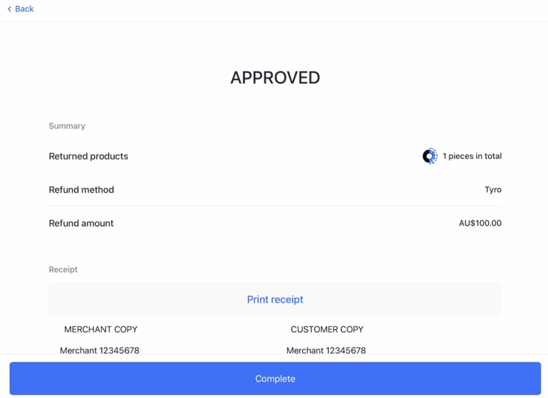Select the APPROVED status heading

[275, 78]
